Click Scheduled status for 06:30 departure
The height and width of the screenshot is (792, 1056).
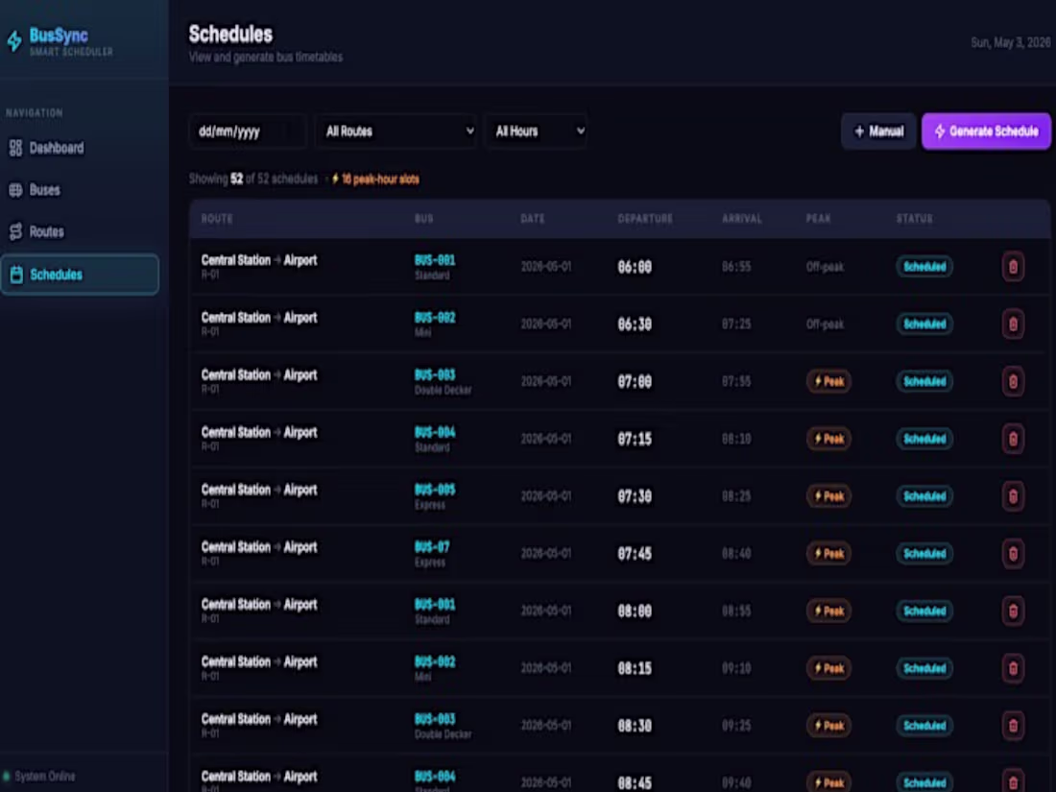tap(924, 324)
